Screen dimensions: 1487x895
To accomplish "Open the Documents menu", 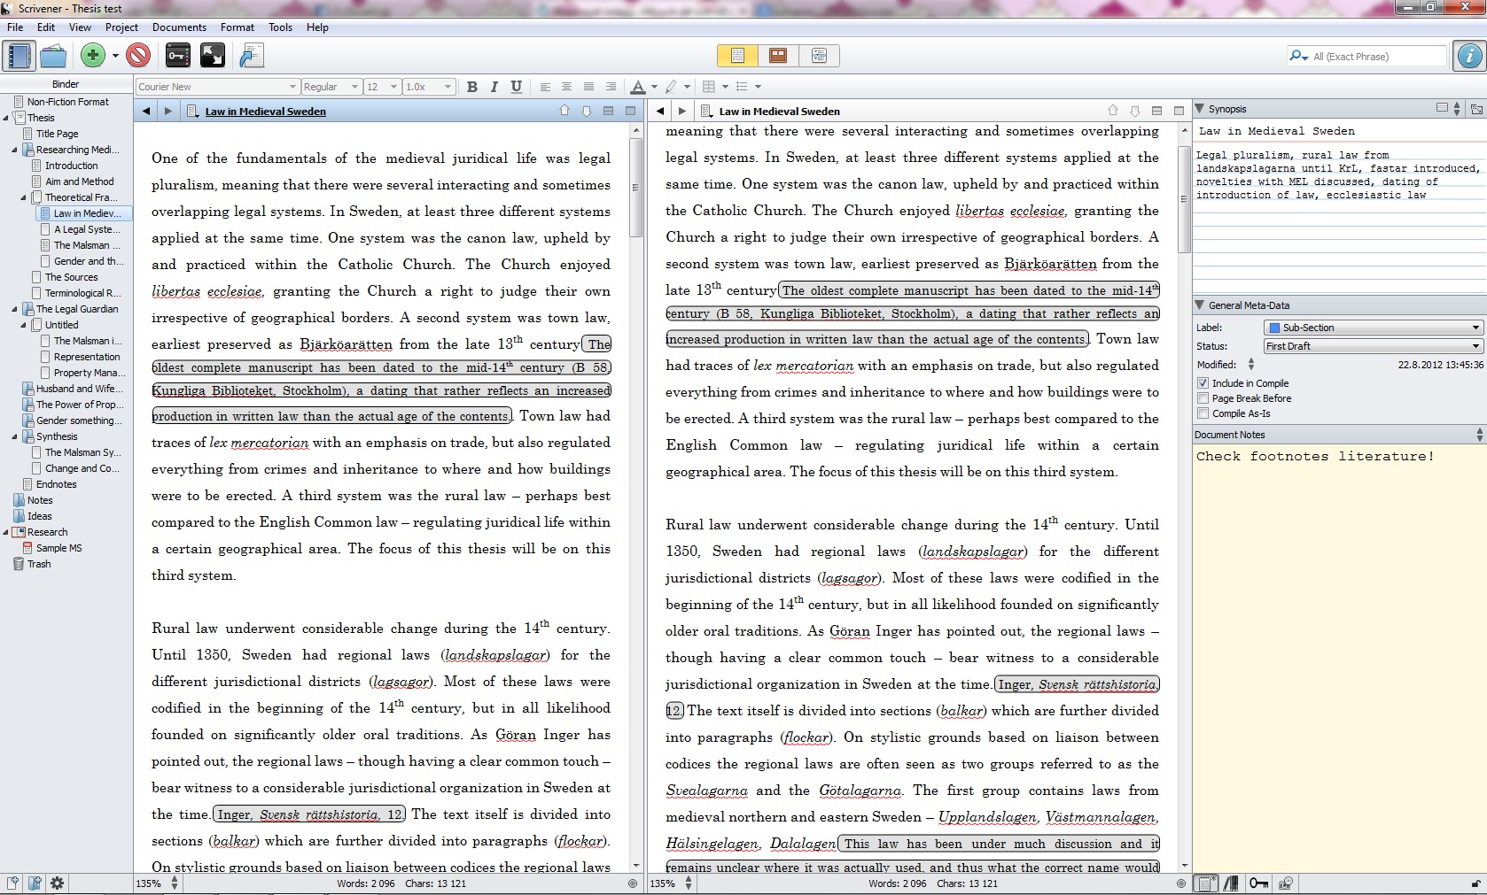I will click(179, 27).
